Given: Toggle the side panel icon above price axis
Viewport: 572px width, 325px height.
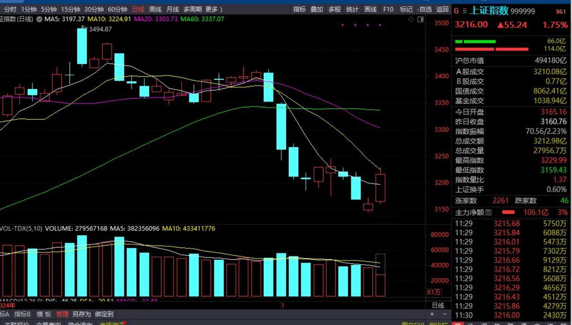Looking at the screenshot, I should [421, 19].
